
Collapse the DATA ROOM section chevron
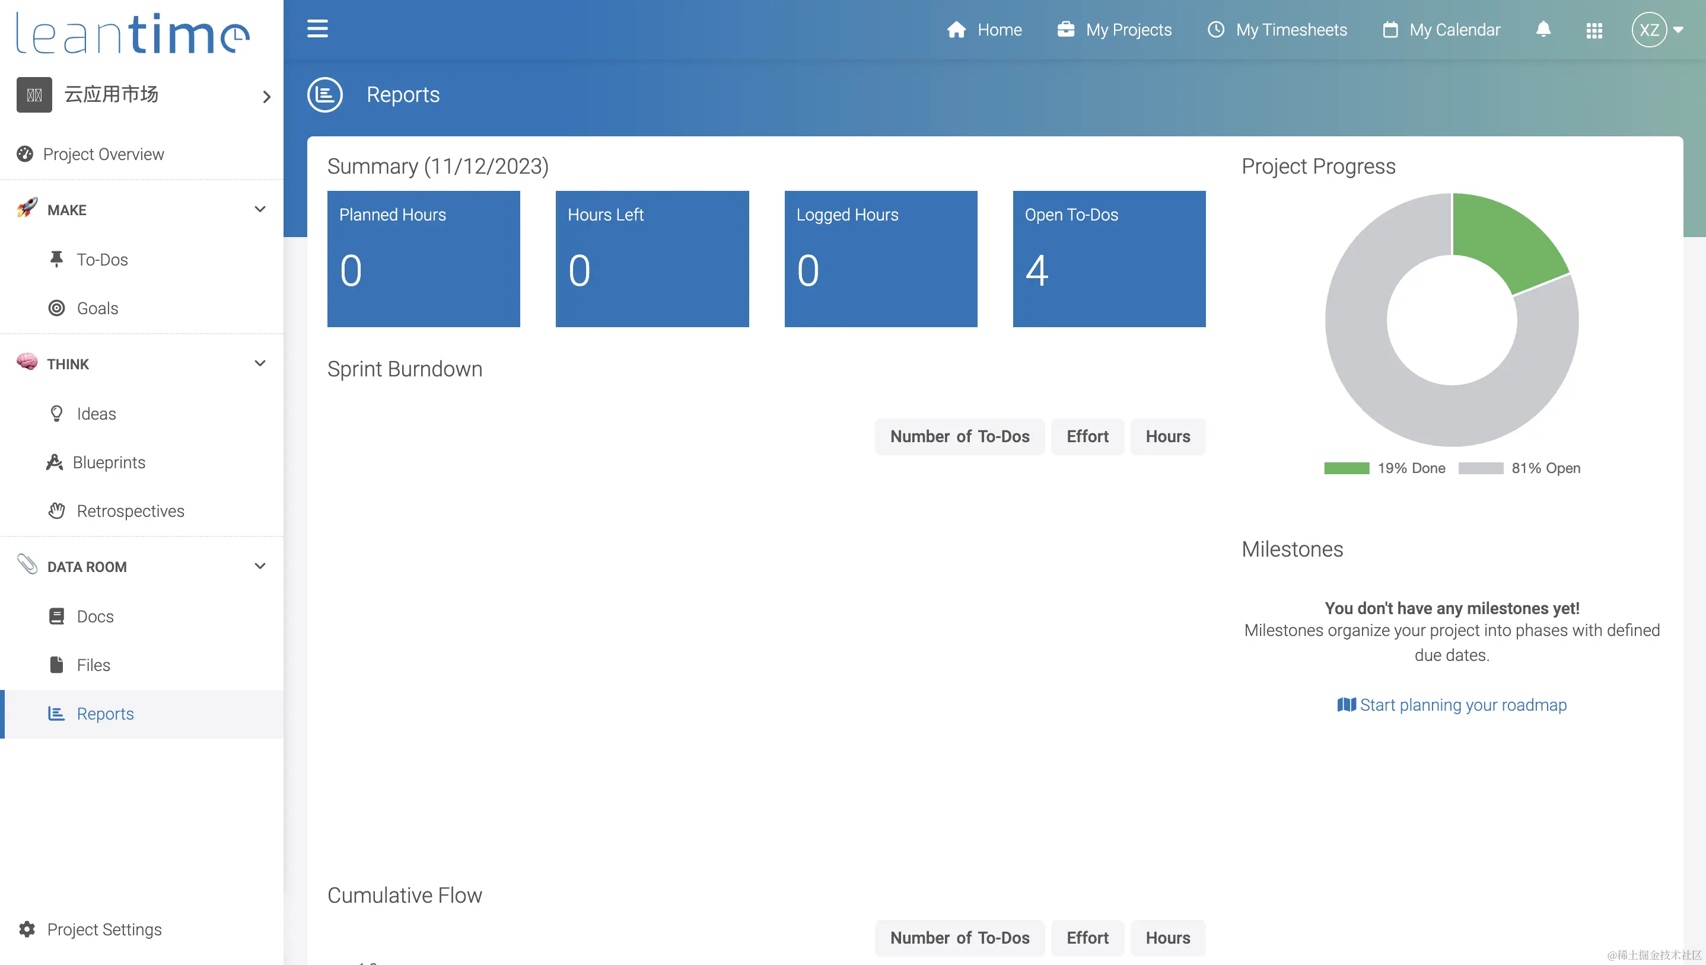[260, 566]
